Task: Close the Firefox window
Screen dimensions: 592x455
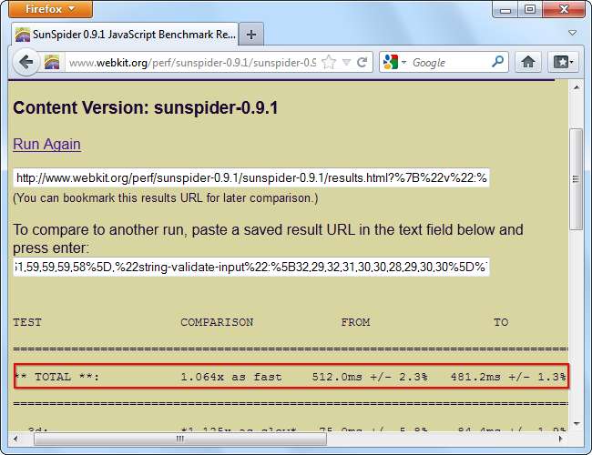Action: [x=564, y=9]
